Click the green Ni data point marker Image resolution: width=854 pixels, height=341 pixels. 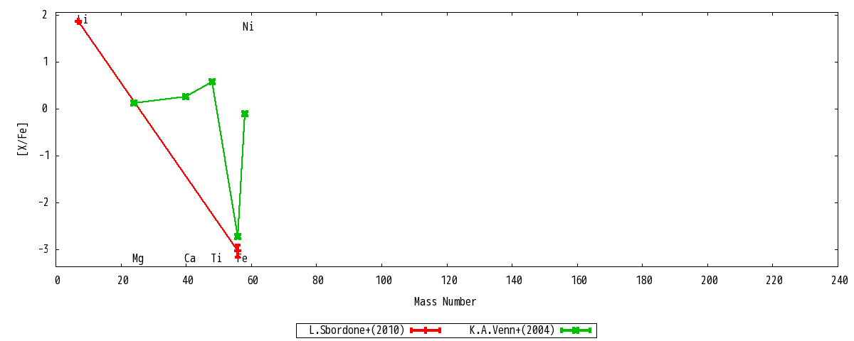pyautogui.click(x=245, y=114)
